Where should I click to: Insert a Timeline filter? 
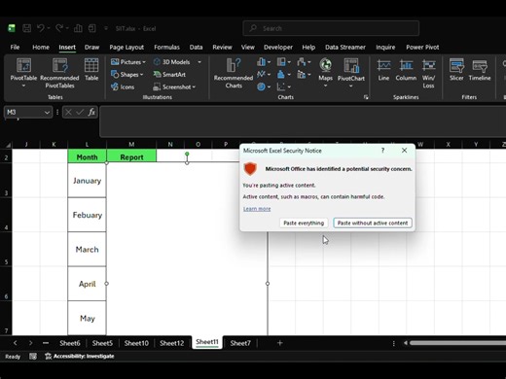[x=480, y=70]
